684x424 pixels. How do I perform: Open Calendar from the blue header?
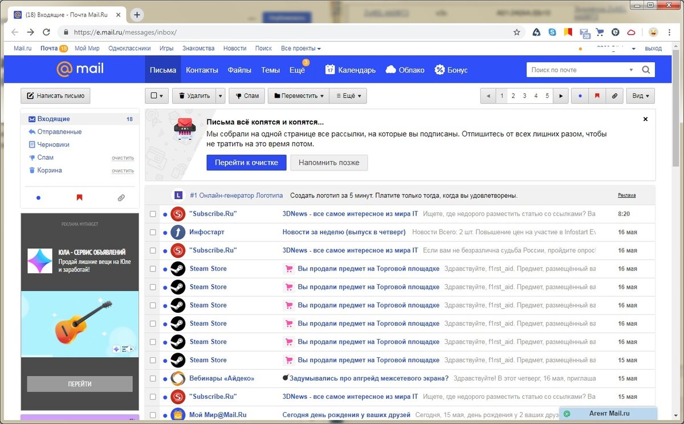[350, 70]
